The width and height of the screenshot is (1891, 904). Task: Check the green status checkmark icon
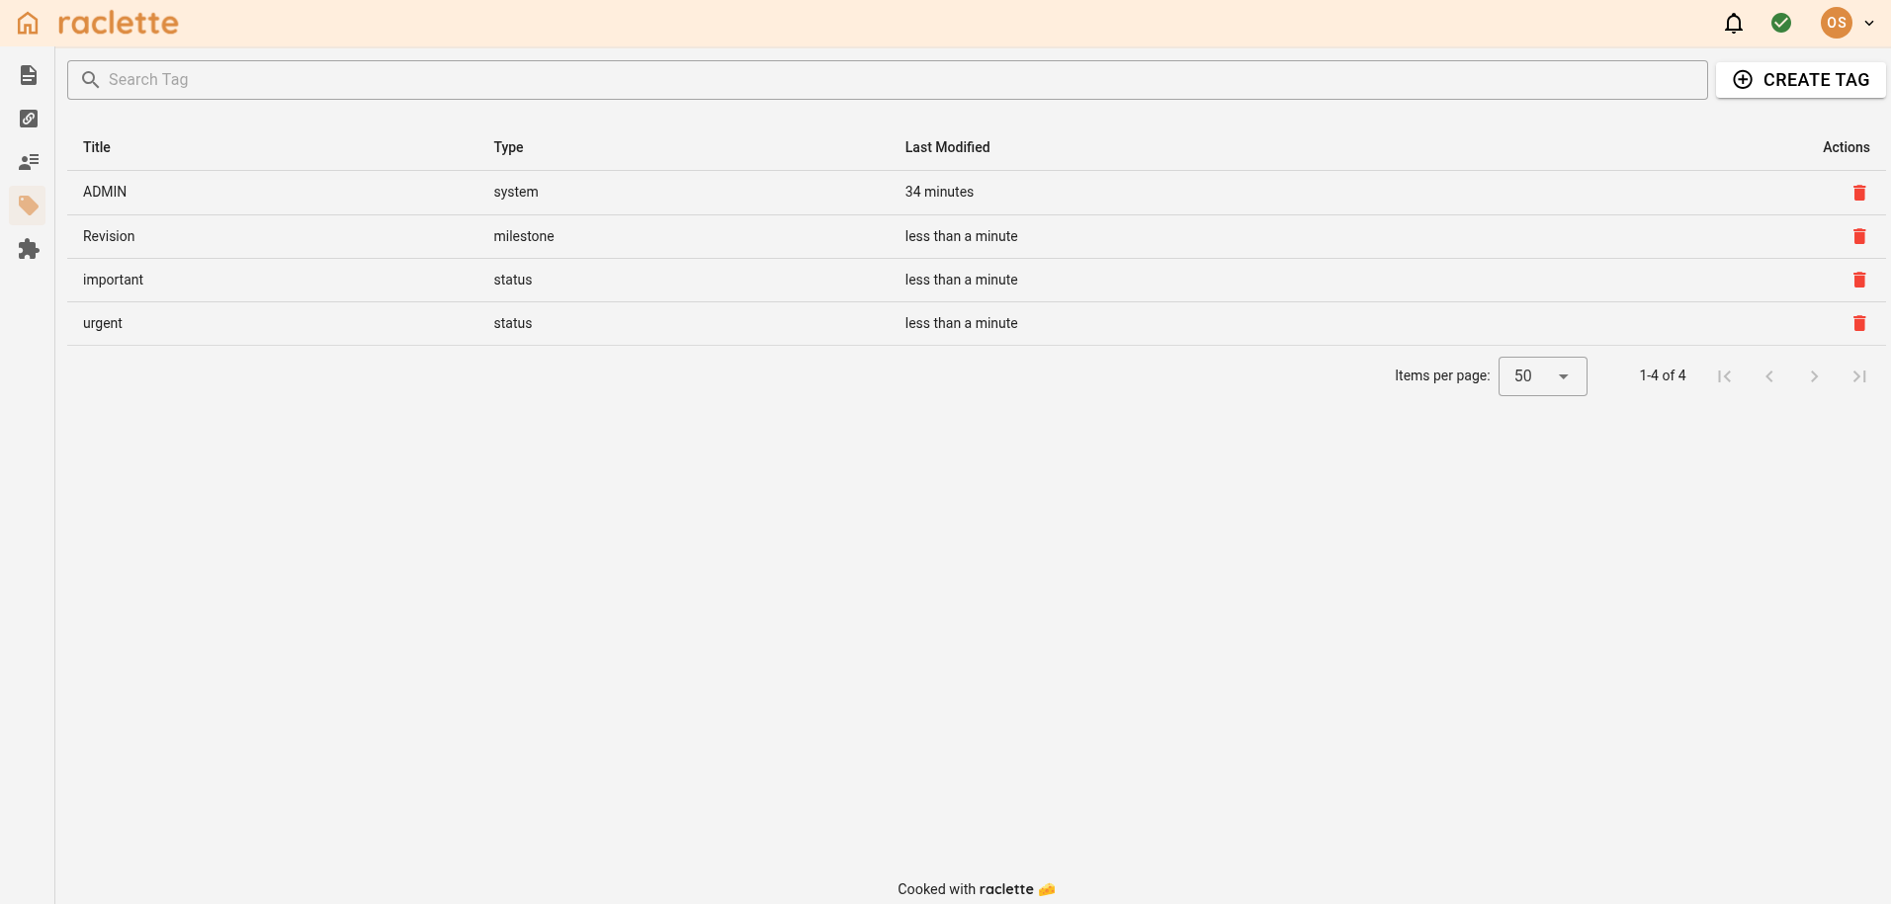(1780, 23)
